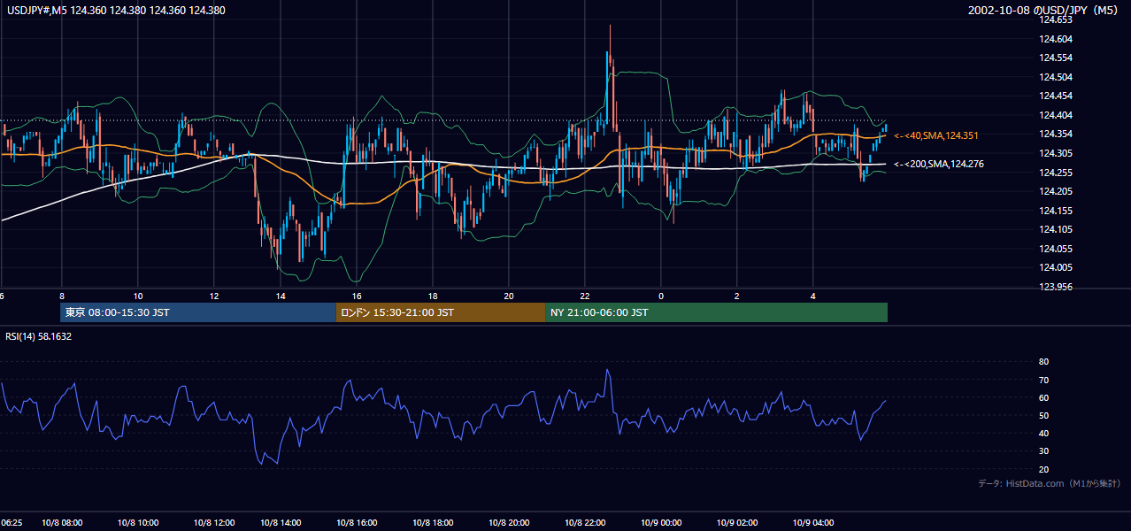Click the 06:25 start time label
1131x531 pixels.
click(x=12, y=523)
